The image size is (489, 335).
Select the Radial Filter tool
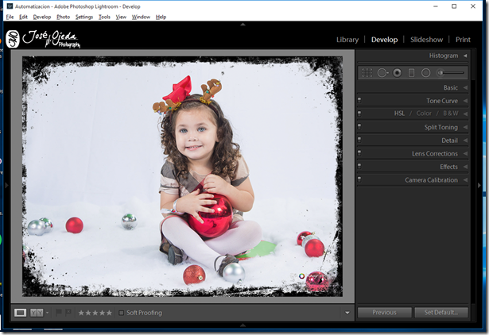[x=425, y=73]
